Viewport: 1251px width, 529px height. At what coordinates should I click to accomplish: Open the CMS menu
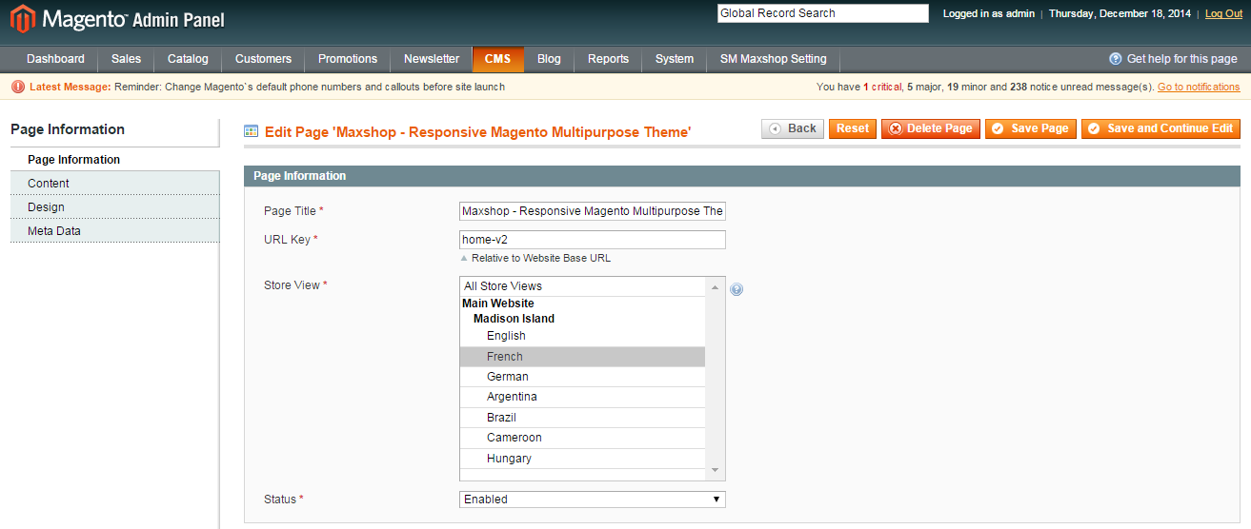tap(497, 59)
